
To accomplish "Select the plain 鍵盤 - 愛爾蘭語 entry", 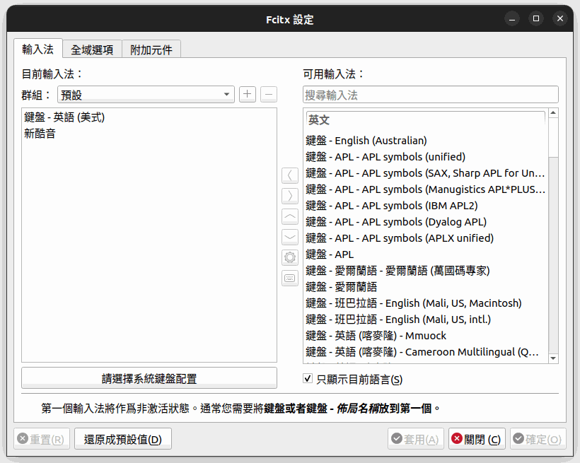I will point(426,287).
